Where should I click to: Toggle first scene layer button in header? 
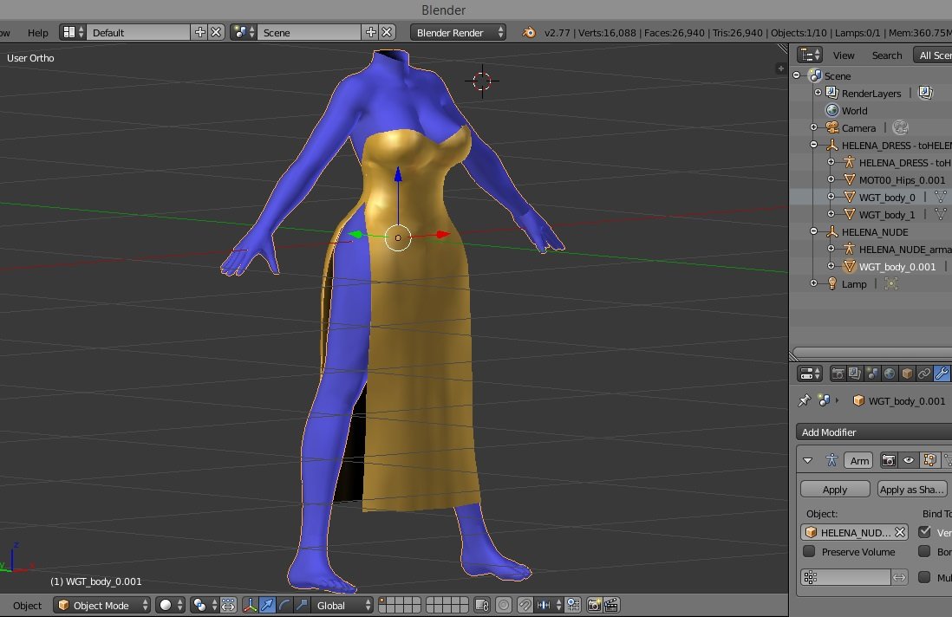click(x=382, y=601)
